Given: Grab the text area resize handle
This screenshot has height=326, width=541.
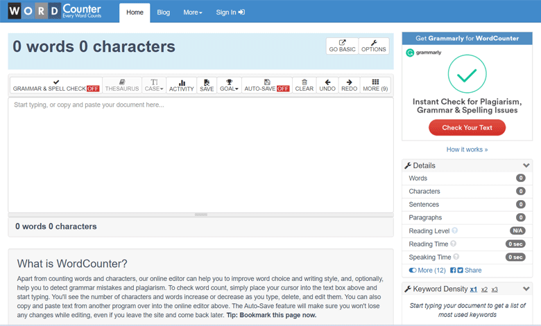Looking at the screenshot, I should (201, 215).
